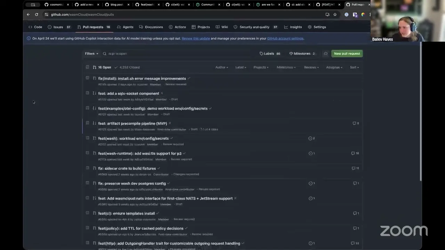Open the 16 comments on wasi:tls support PR
Viewport: 445px width, 250px height.
pos(355,153)
